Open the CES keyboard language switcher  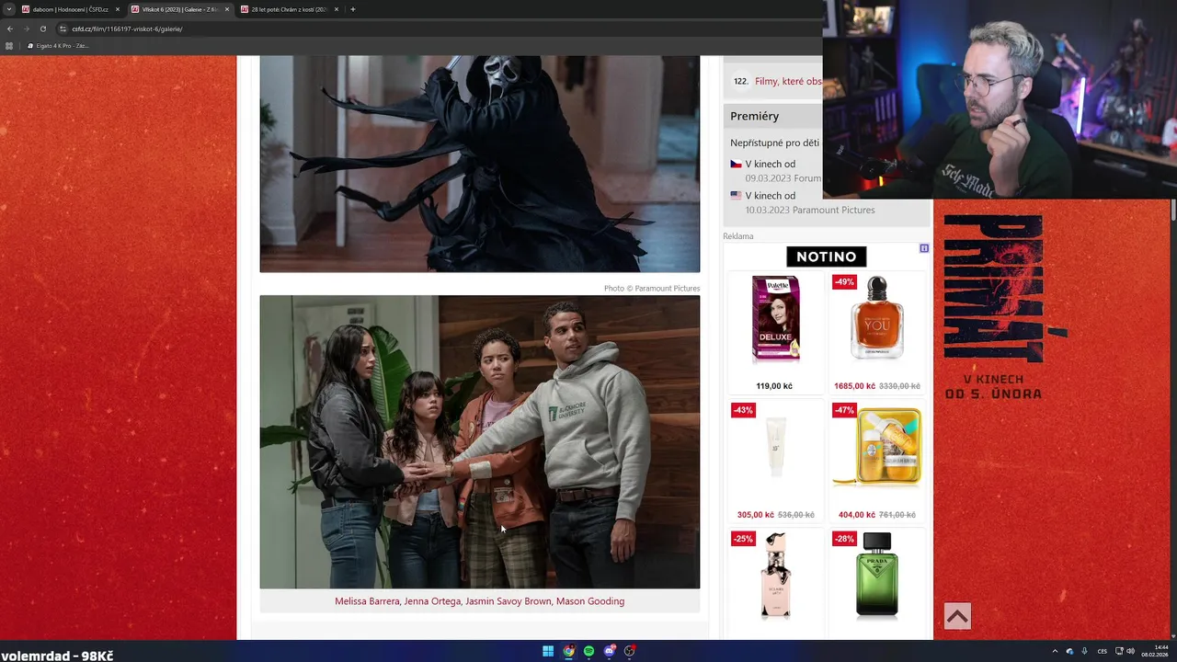pos(1103,651)
